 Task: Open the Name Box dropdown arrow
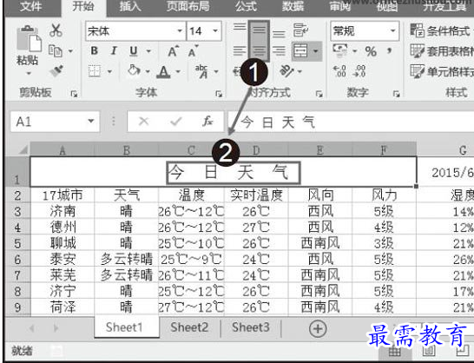(x=90, y=121)
